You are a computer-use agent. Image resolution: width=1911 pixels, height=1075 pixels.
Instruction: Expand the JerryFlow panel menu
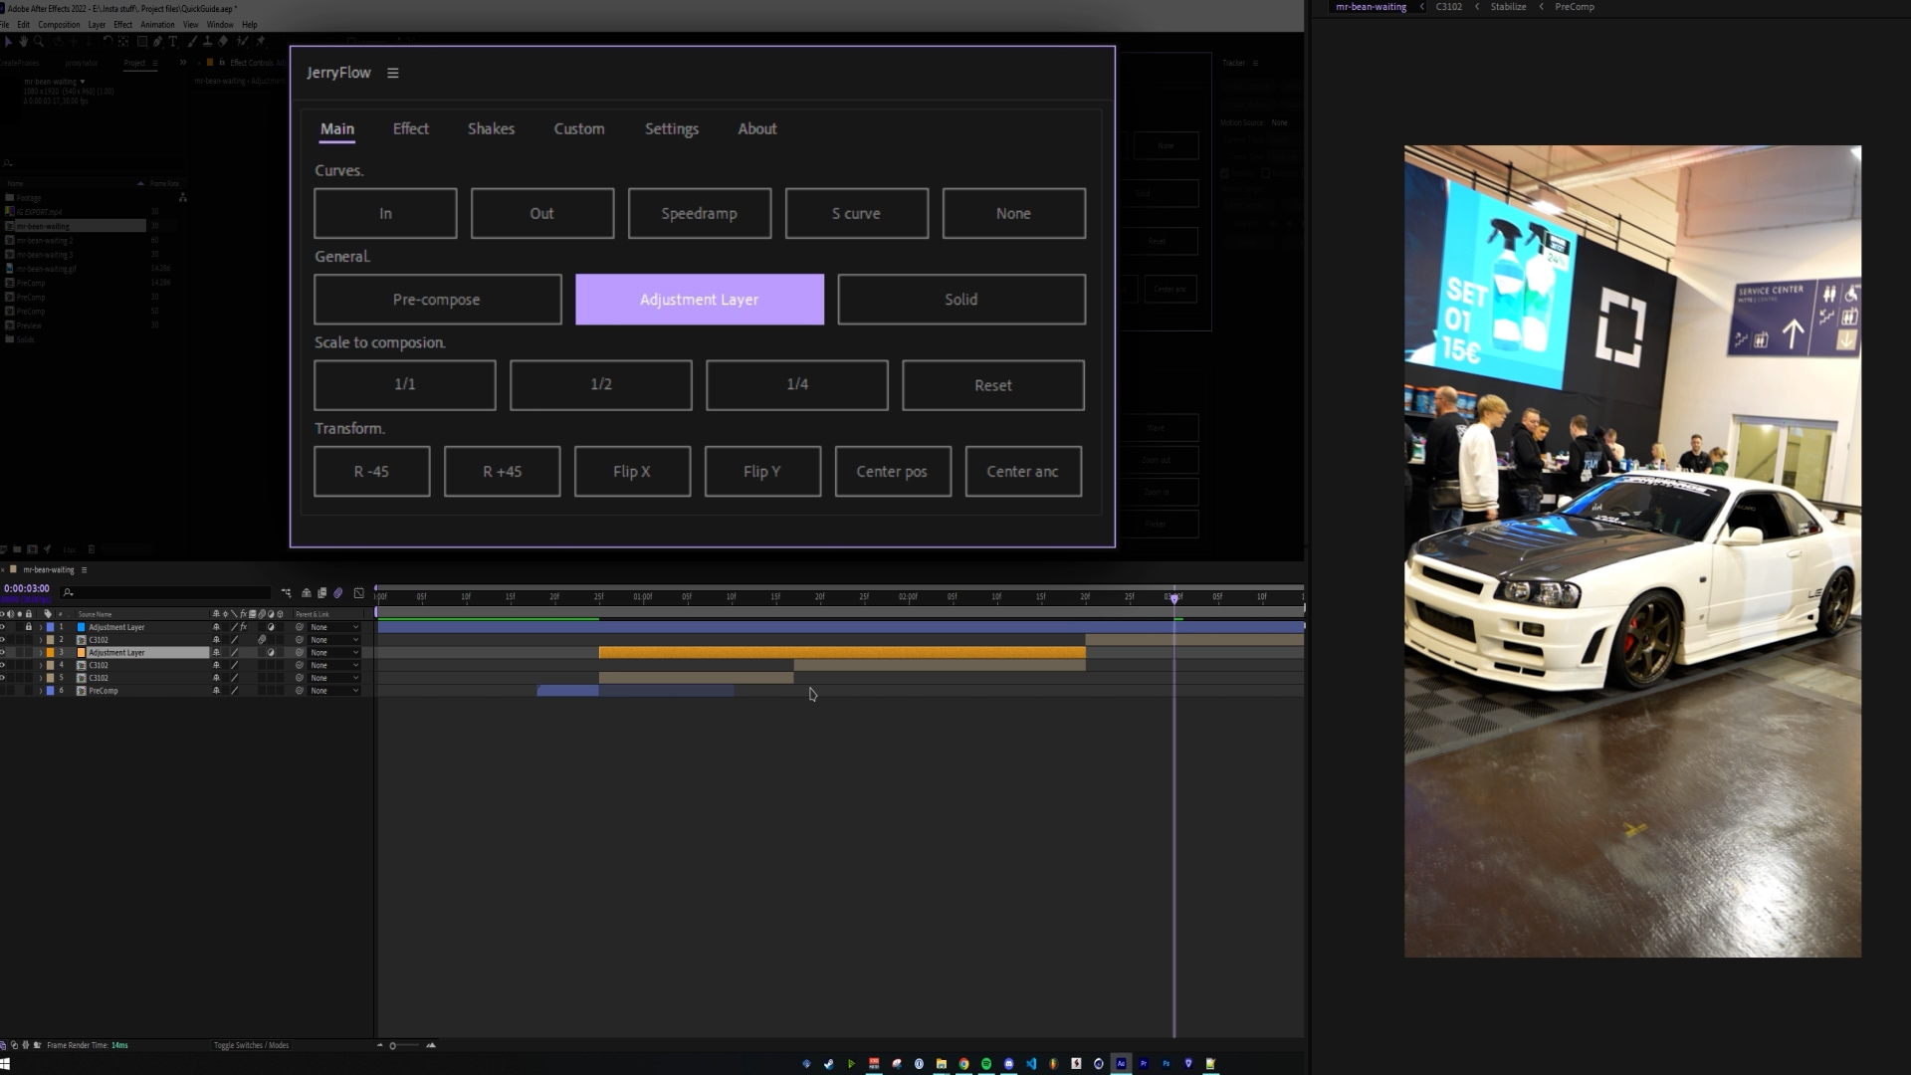pyautogui.click(x=392, y=71)
